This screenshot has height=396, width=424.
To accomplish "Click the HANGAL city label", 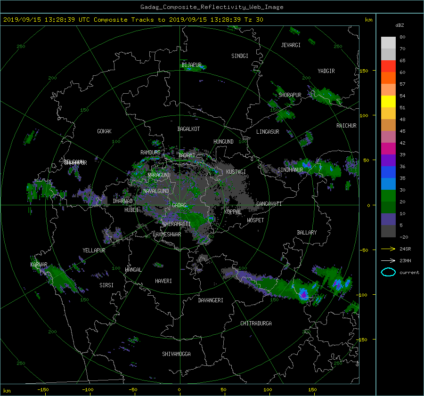I will click(x=133, y=270).
